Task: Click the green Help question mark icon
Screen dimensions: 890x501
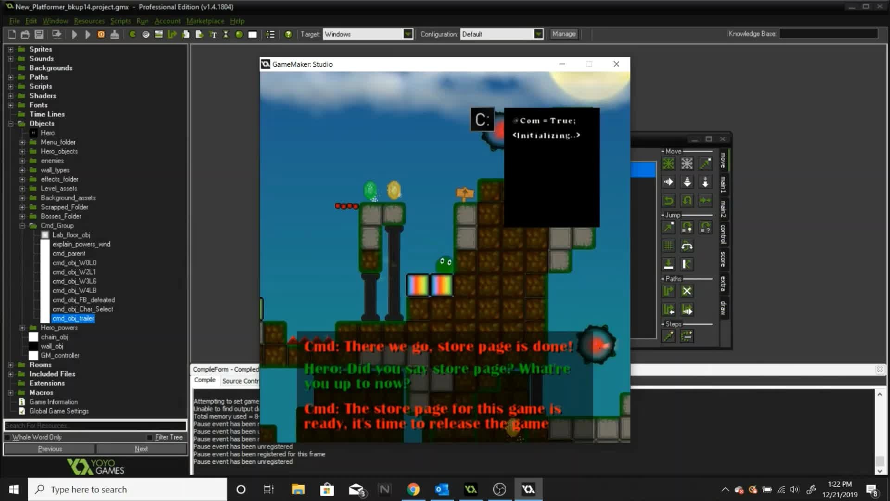Action: (x=288, y=34)
